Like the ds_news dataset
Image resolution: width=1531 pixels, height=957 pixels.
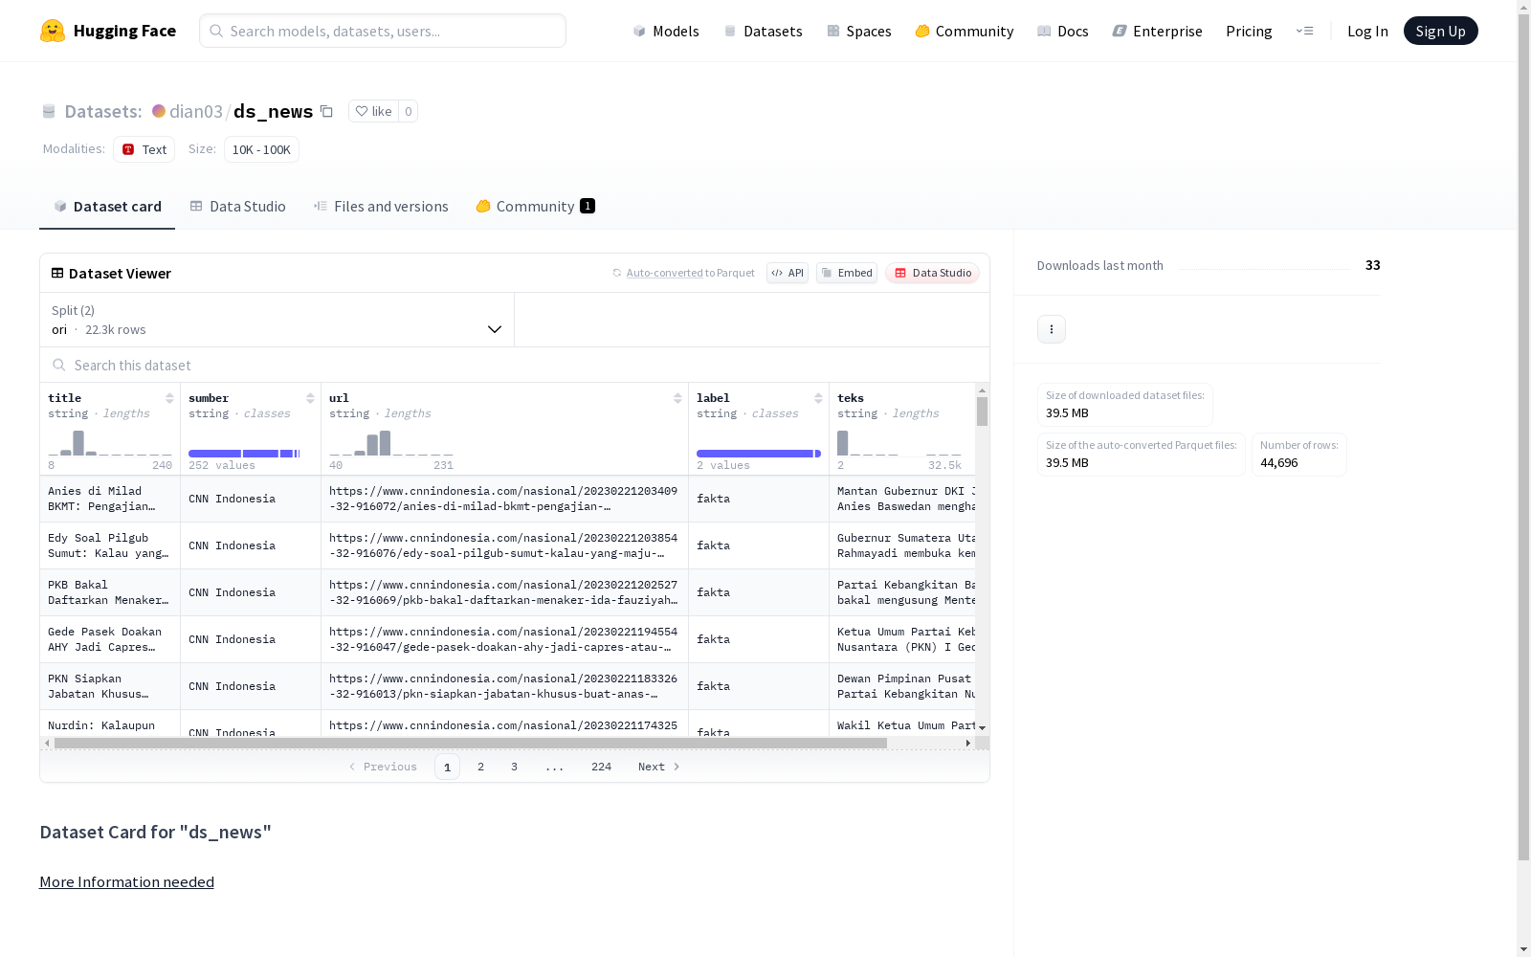(373, 111)
